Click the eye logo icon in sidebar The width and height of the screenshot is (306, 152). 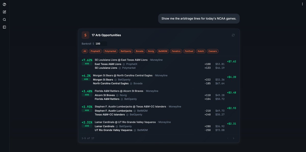[x=4, y=4]
